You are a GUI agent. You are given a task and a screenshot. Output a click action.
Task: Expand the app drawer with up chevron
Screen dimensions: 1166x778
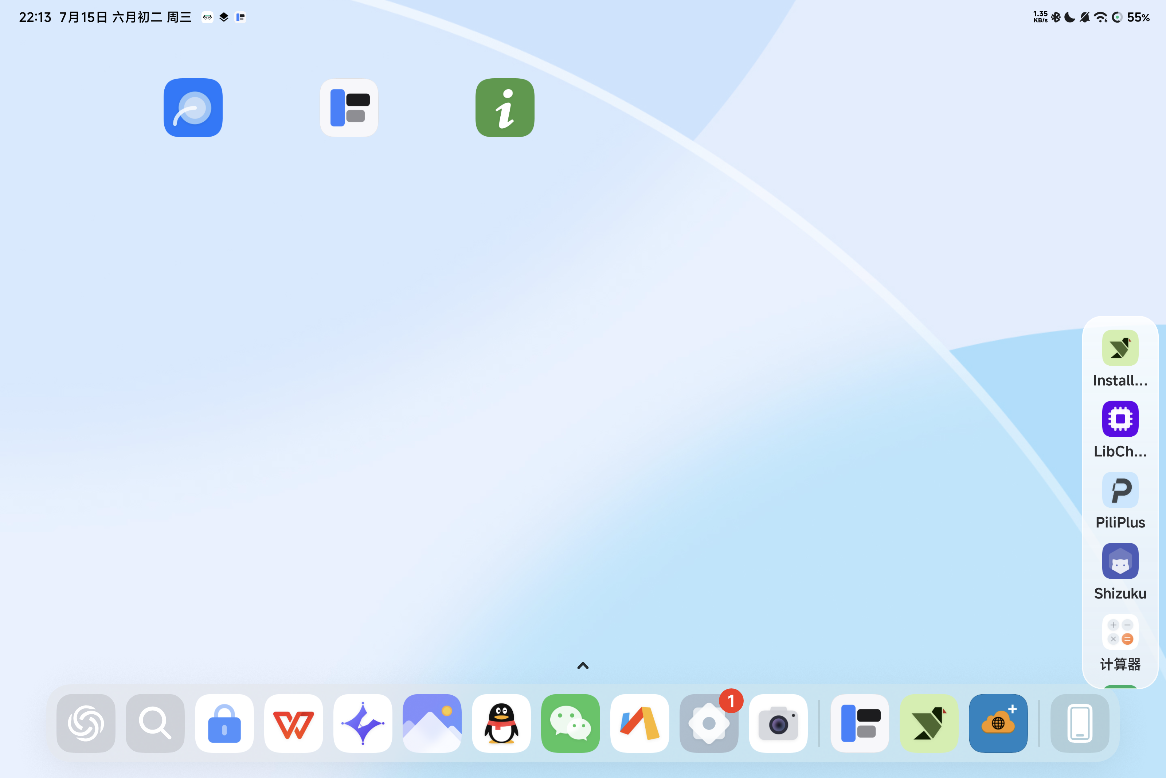pos(583,665)
